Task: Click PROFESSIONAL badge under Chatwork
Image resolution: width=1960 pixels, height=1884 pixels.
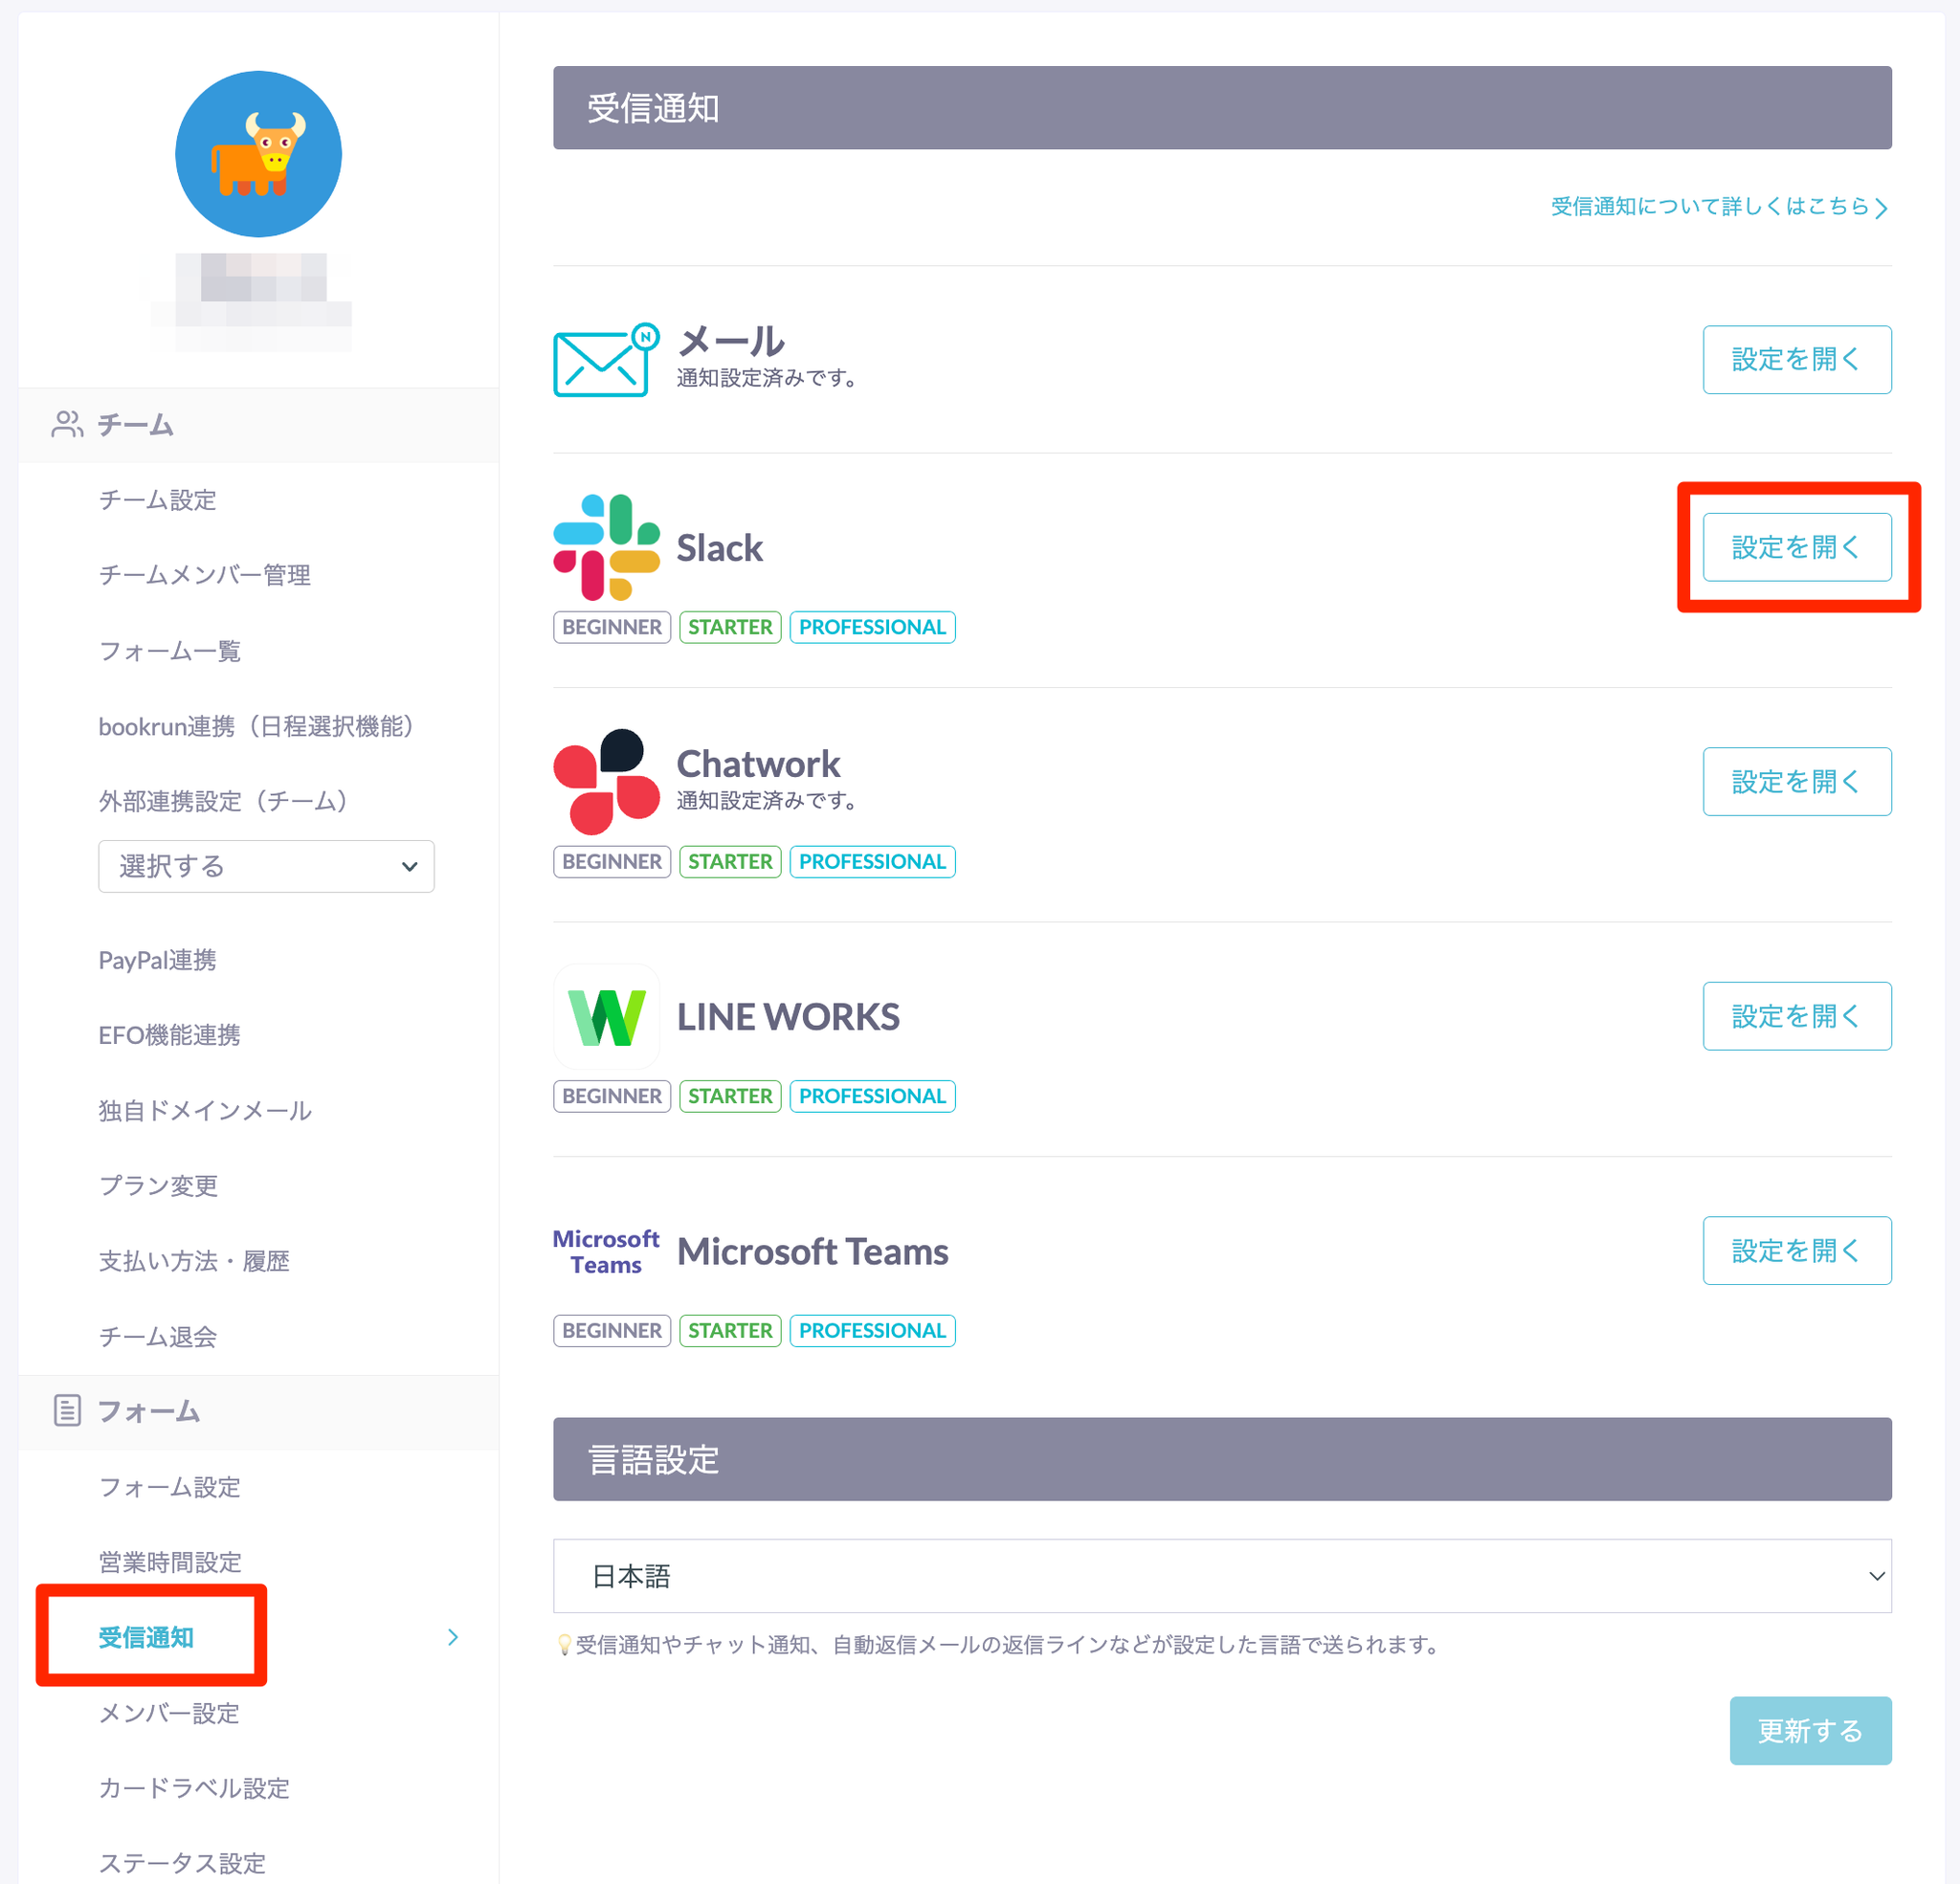Action: pos(871,862)
